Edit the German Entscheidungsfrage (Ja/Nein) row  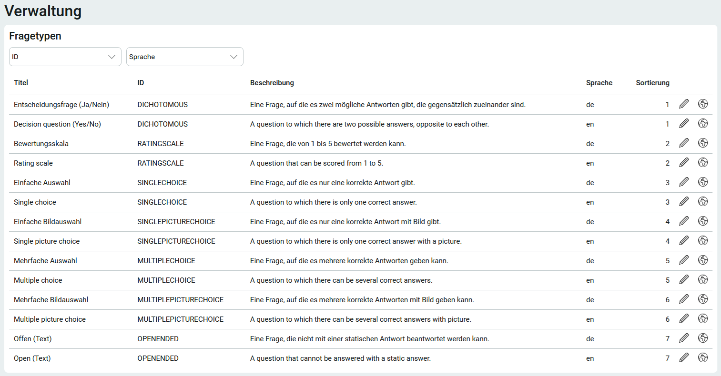click(684, 104)
